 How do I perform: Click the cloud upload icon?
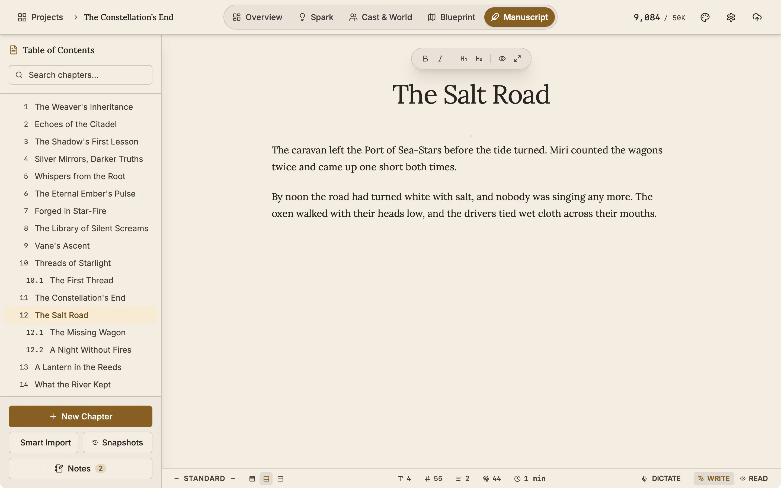click(757, 17)
